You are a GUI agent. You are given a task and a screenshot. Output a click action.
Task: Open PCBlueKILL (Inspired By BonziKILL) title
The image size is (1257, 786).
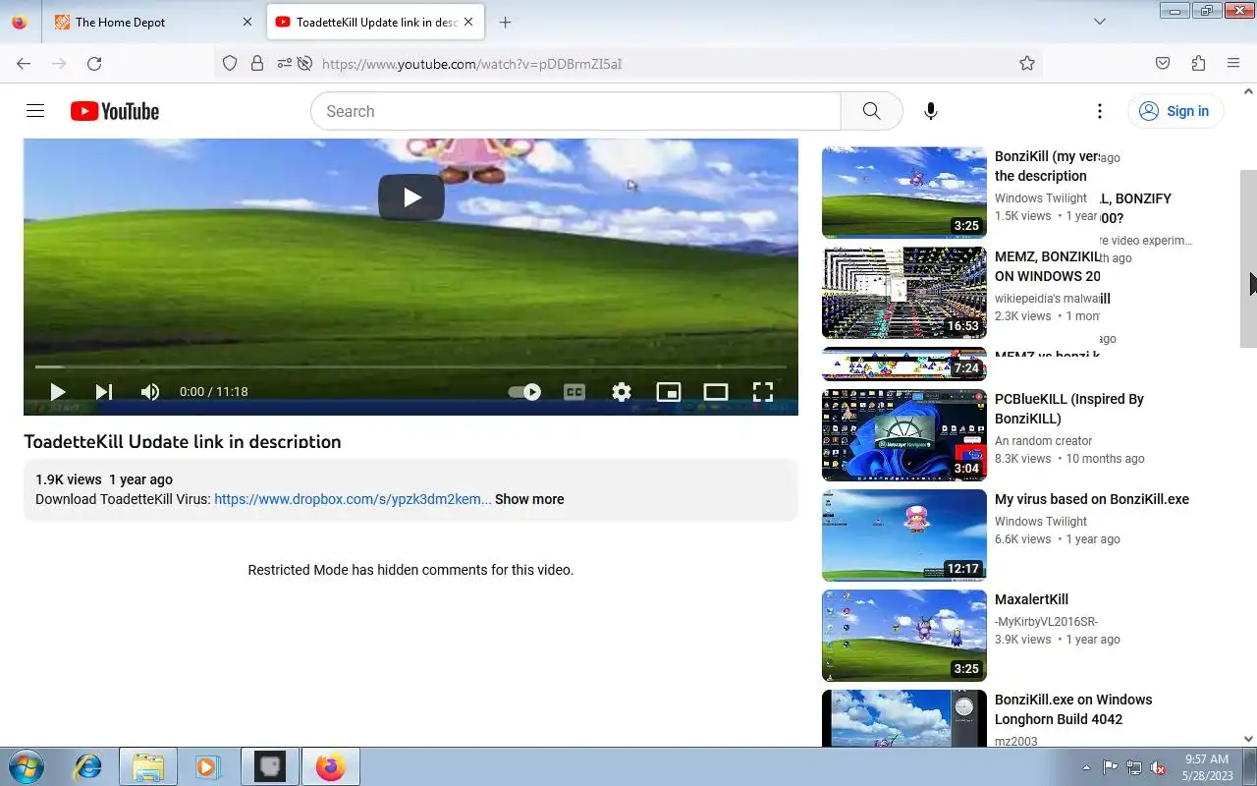point(1069,409)
